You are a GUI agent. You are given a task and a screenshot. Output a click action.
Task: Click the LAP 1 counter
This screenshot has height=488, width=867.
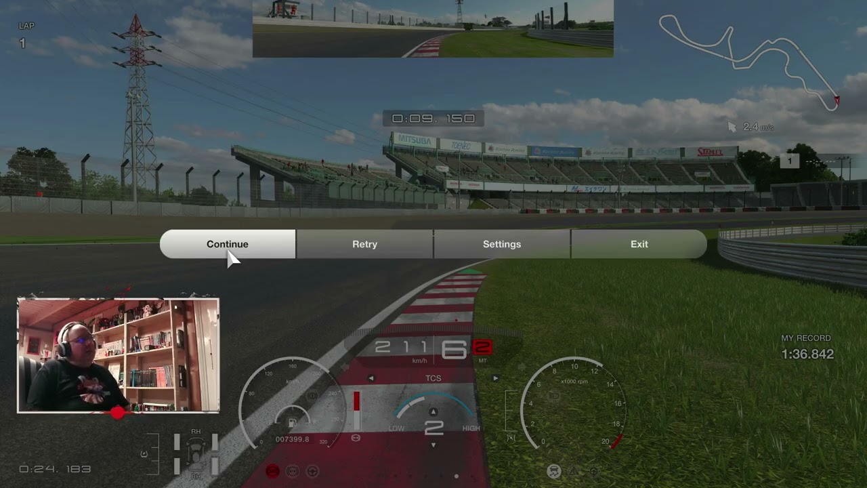[26, 35]
